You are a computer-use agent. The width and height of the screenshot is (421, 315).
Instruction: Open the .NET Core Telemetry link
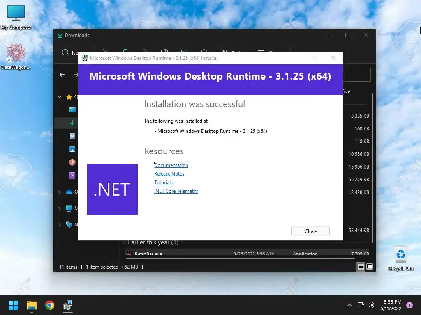176,191
